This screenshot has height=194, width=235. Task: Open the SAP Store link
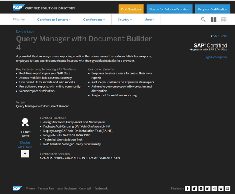220,36
